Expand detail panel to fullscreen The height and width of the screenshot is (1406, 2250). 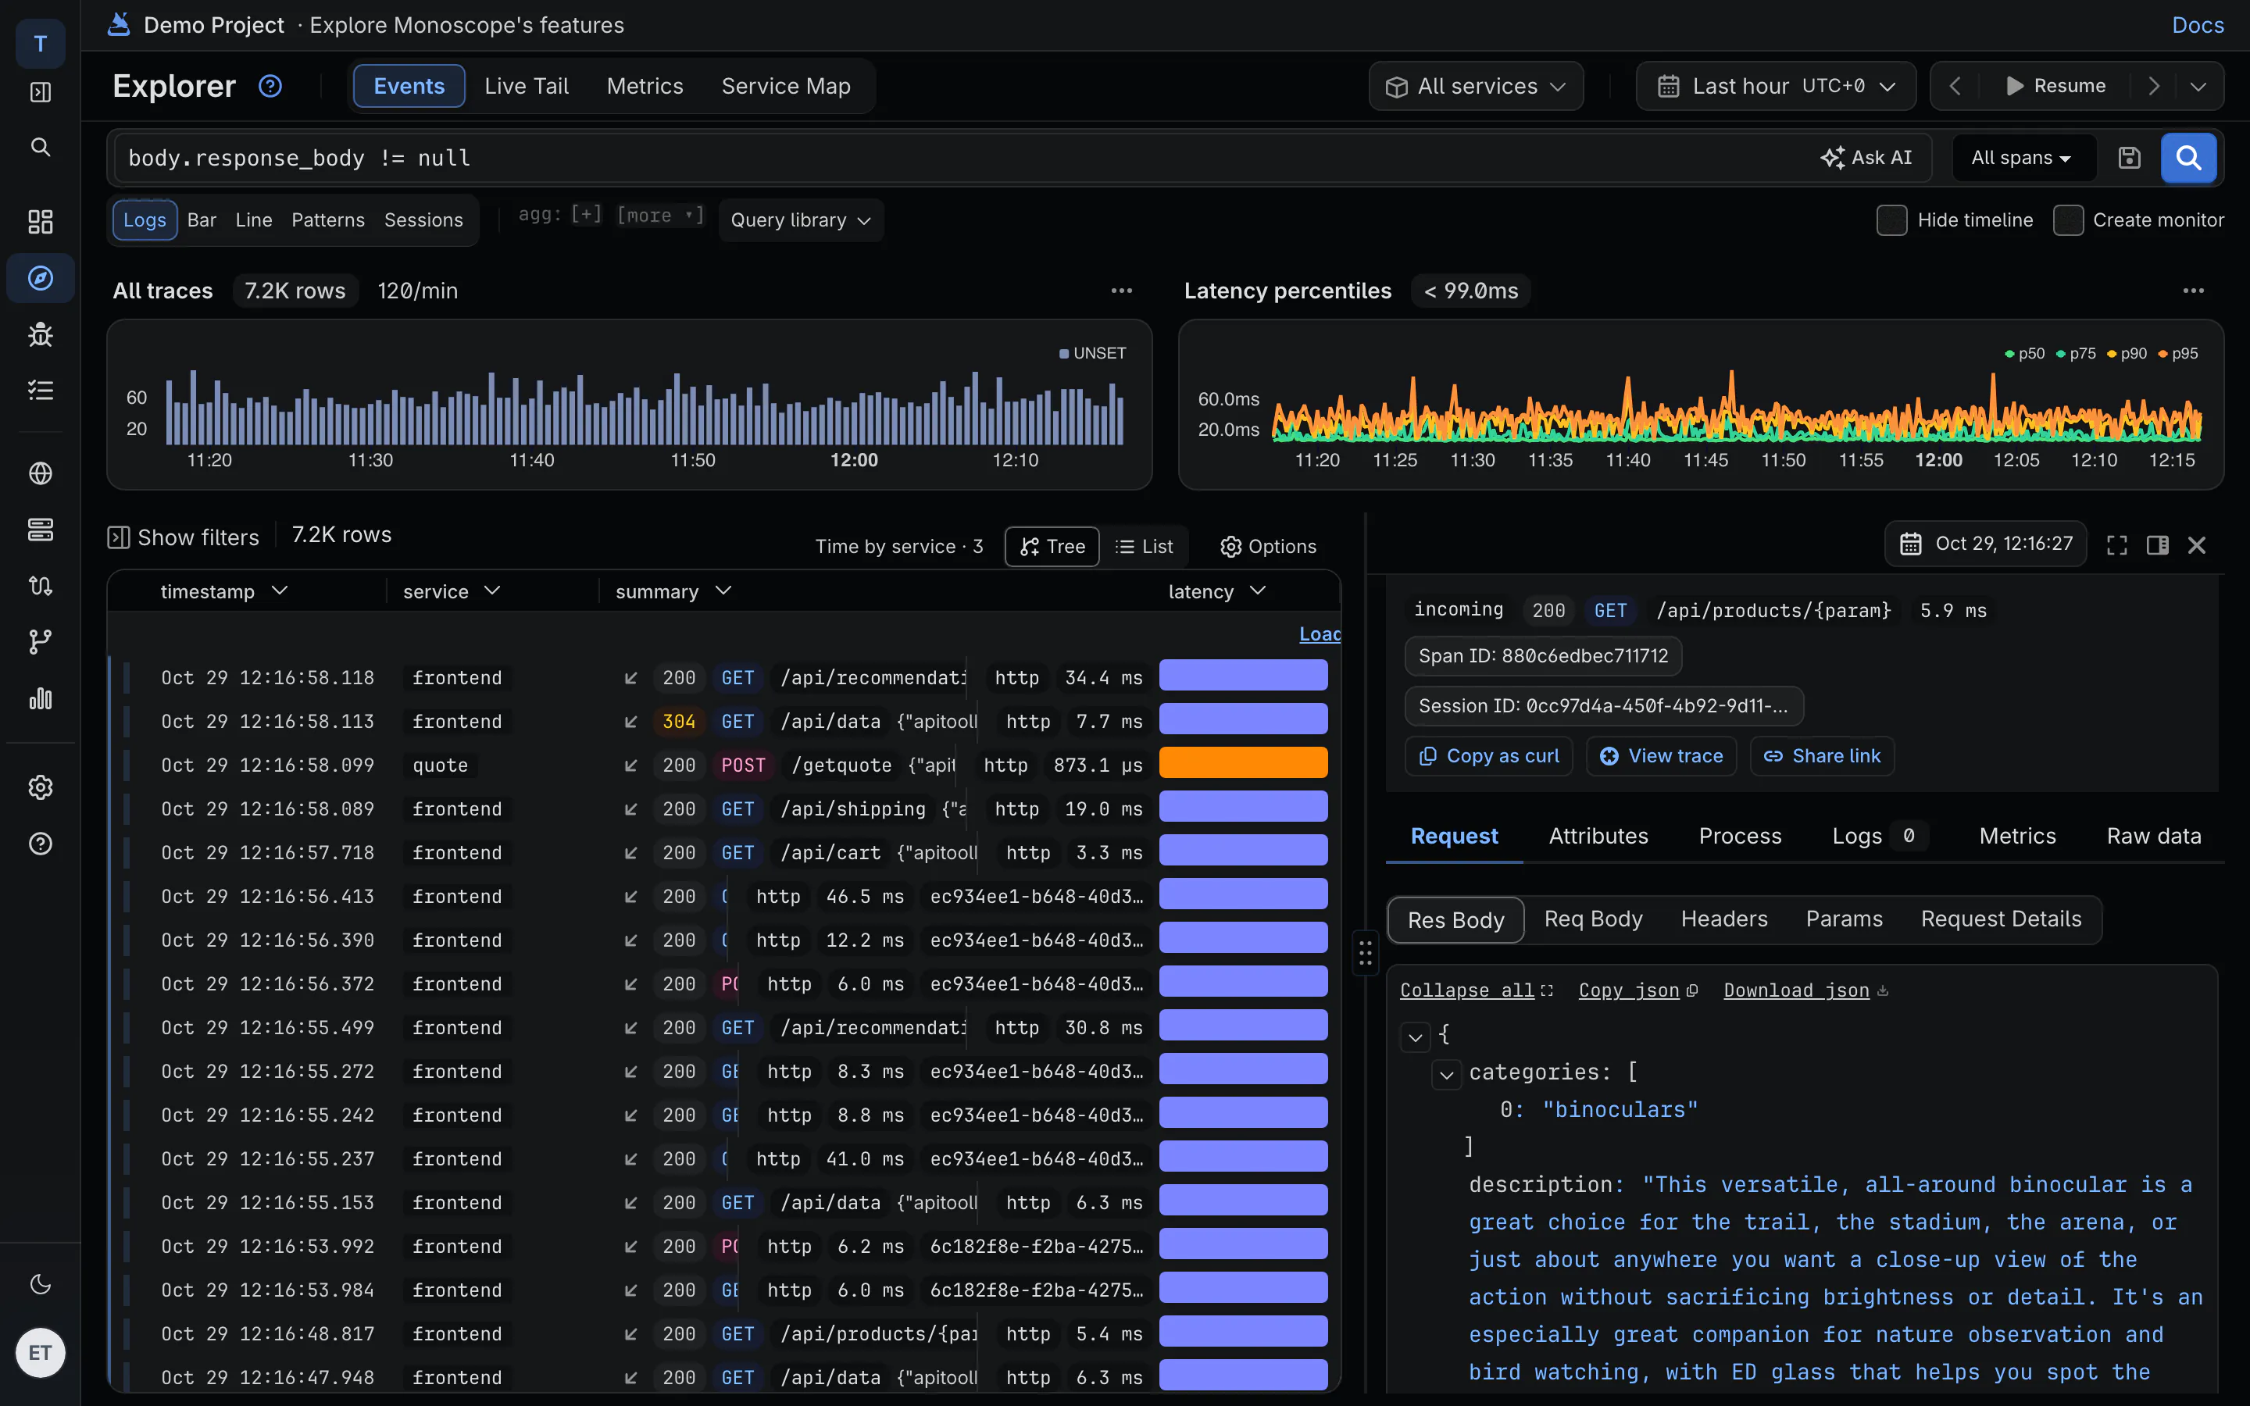[x=2117, y=545]
